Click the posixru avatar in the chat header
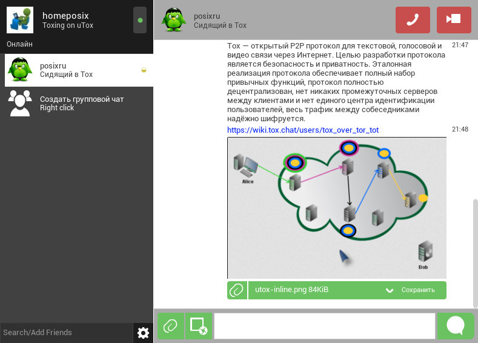478x343 pixels. [174, 20]
